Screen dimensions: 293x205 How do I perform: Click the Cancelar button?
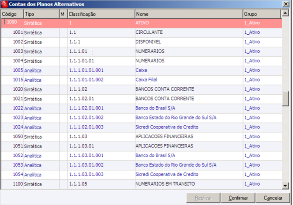(273, 198)
